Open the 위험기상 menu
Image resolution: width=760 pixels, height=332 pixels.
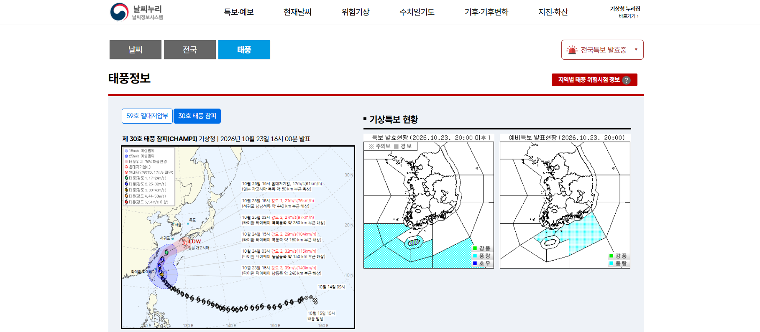pos(356,12)
